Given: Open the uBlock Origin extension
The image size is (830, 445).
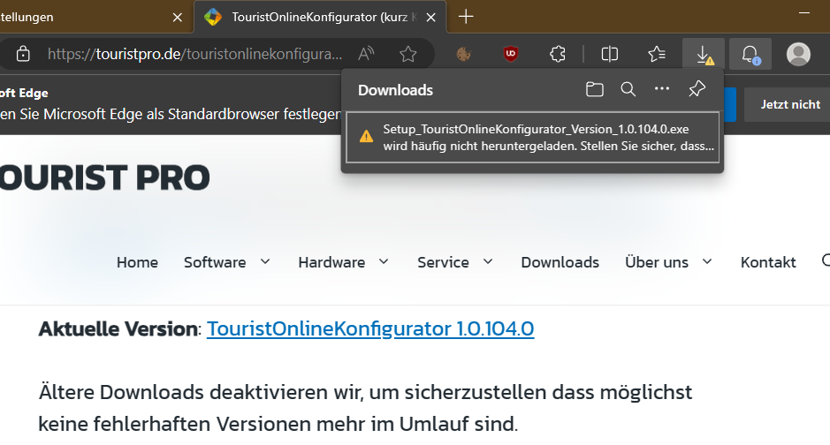Looking at the screenshot, I should tap(510, 54).
